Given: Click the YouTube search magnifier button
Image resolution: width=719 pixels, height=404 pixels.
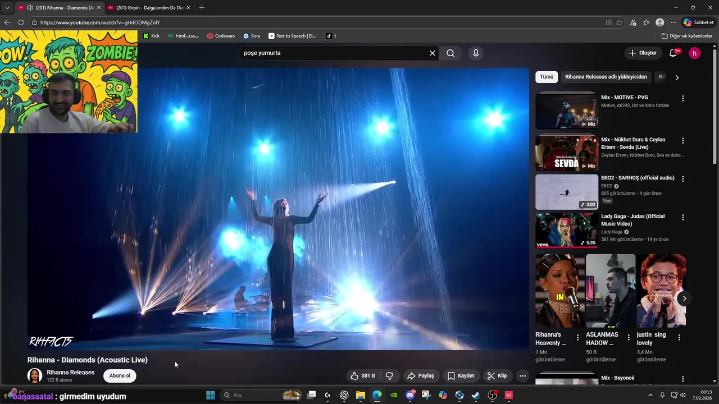Looking at the screenshot, I should pyautogui.click(x=450, y=53).
